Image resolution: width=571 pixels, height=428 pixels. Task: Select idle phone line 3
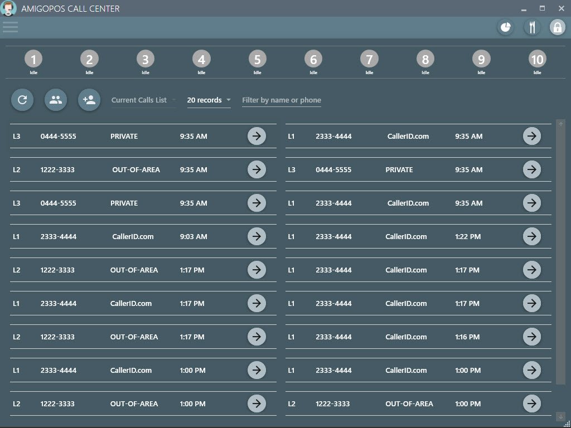click(145, 60)
